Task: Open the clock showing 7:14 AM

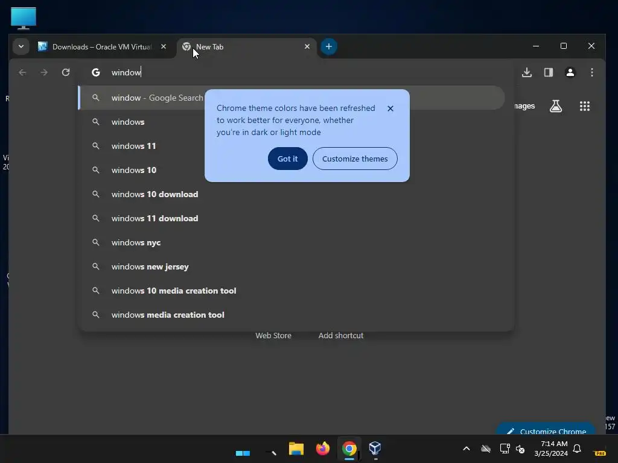Action: coord(552,449)
